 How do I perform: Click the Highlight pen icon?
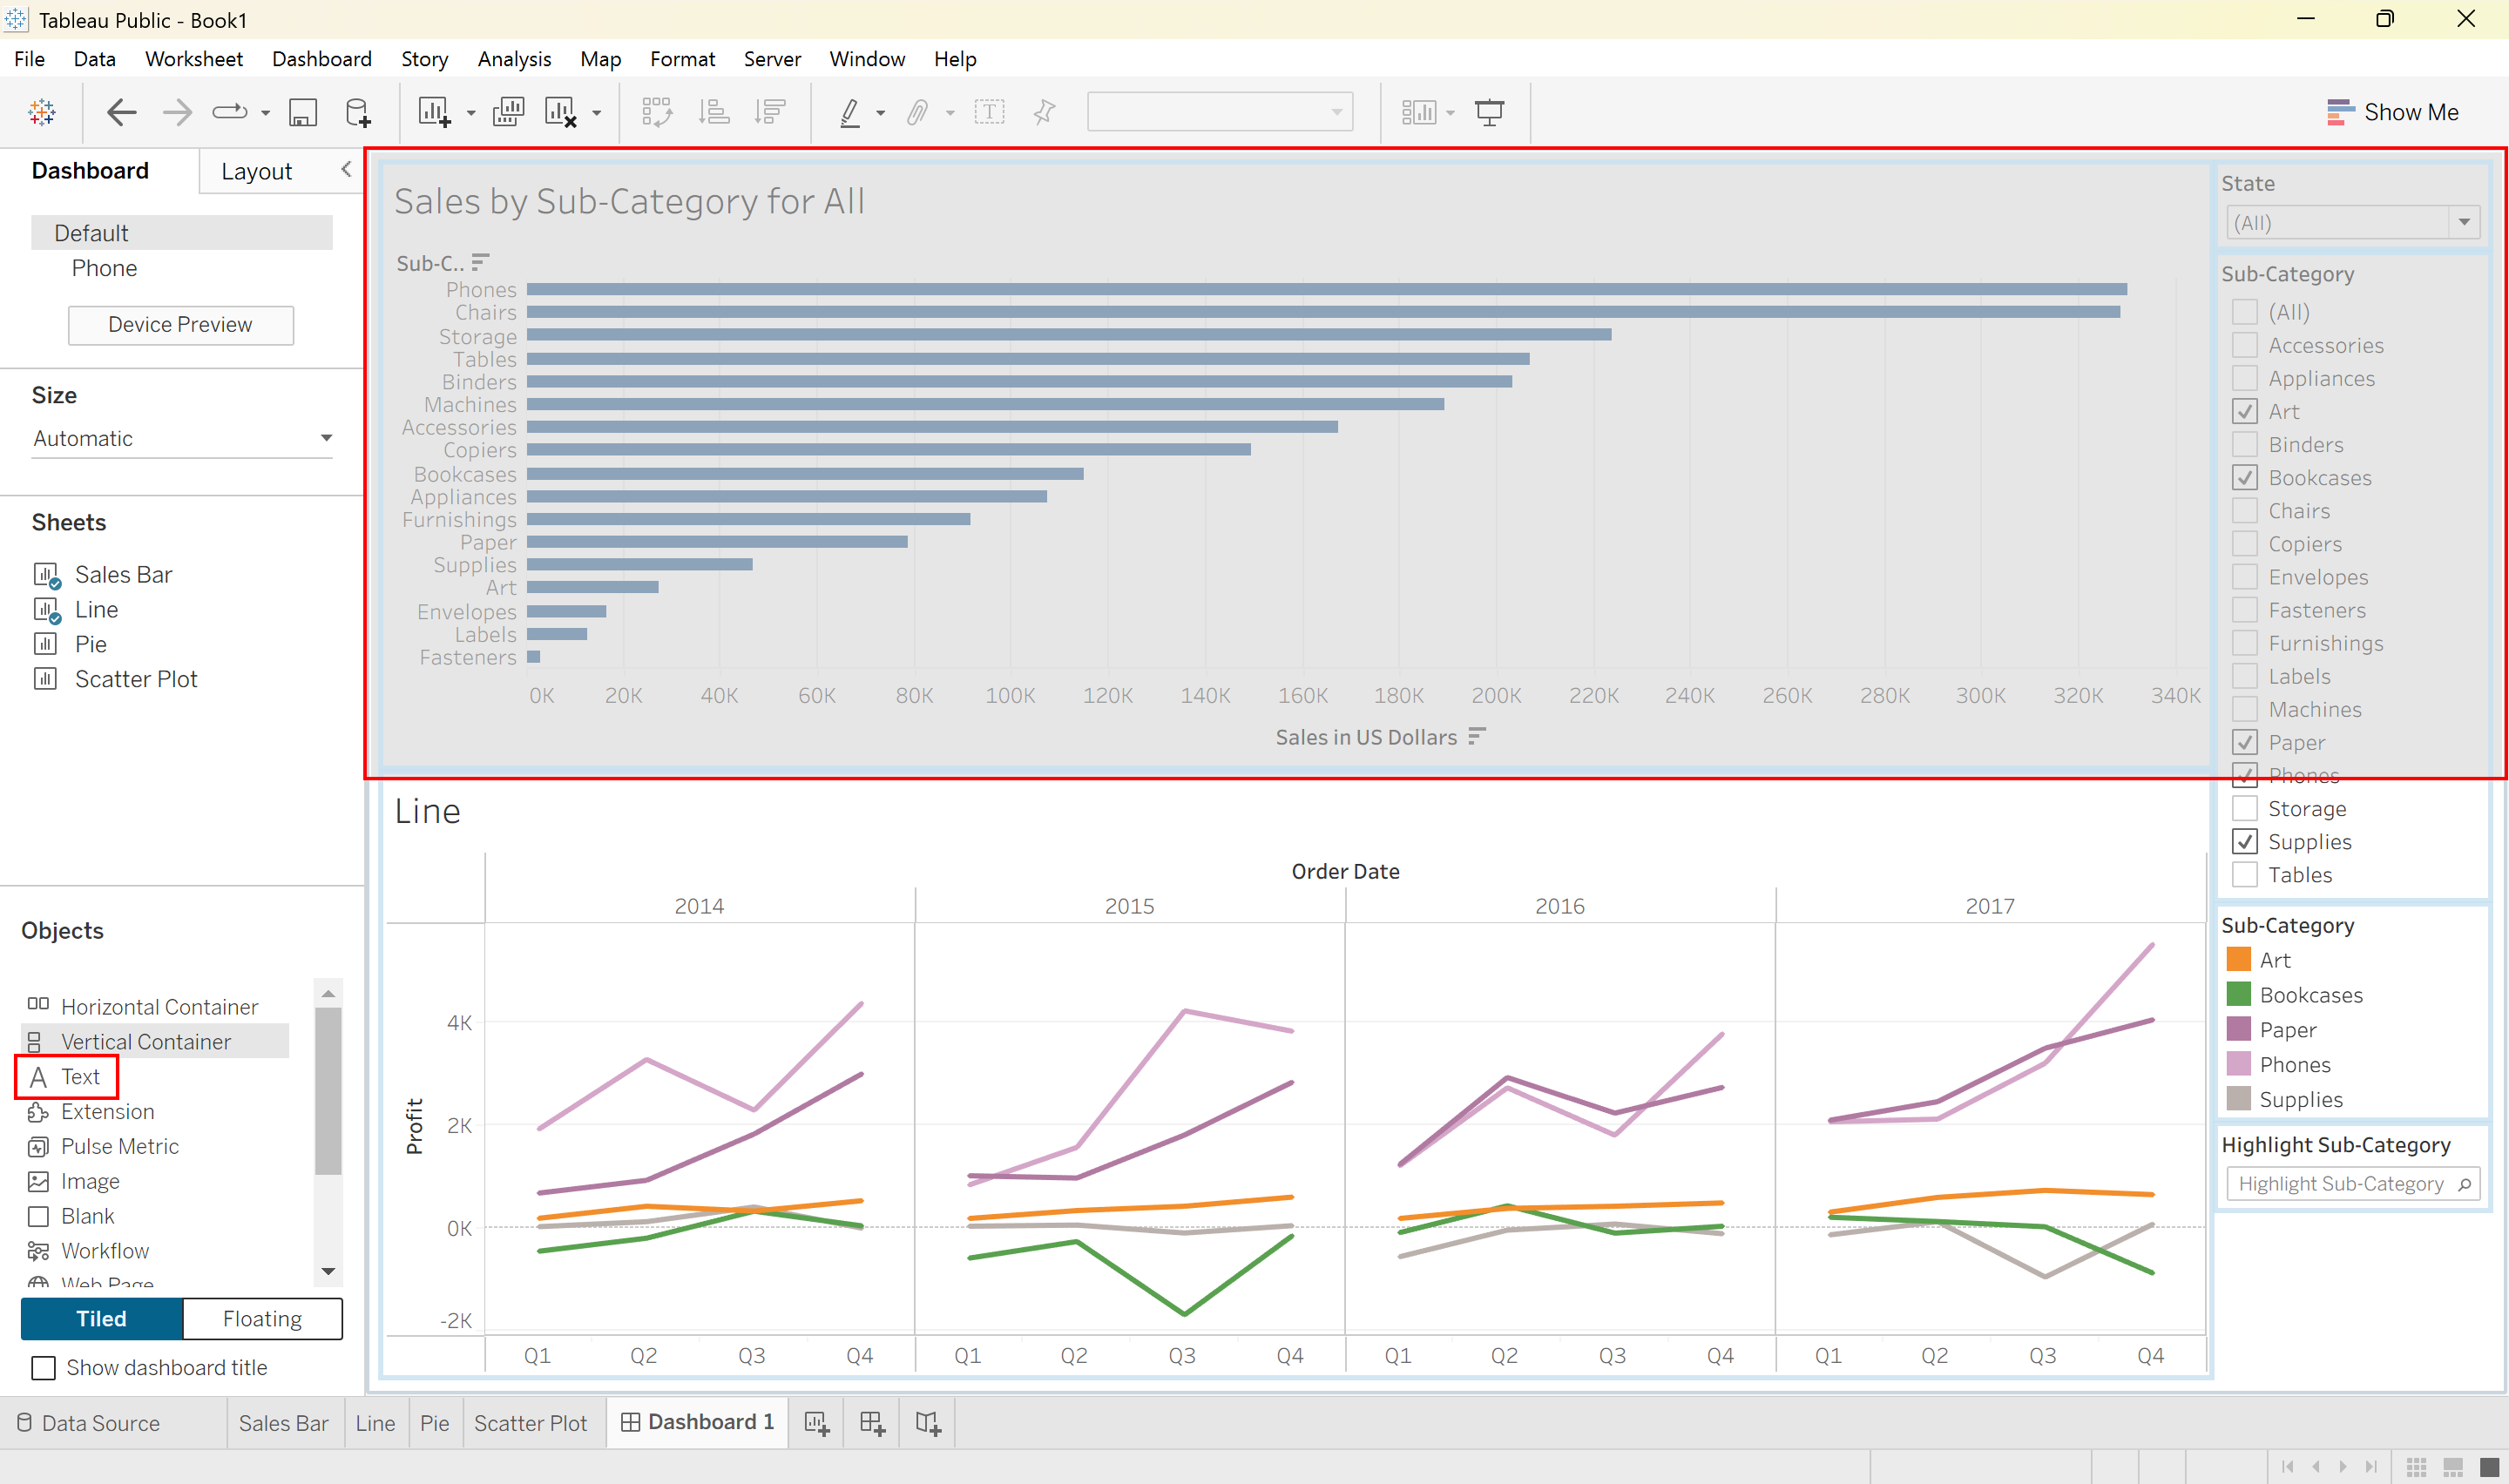(850, 112)
